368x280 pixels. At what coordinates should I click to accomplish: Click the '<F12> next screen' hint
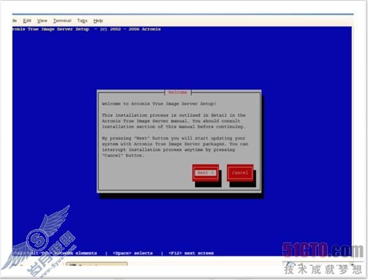click(191, 253)
